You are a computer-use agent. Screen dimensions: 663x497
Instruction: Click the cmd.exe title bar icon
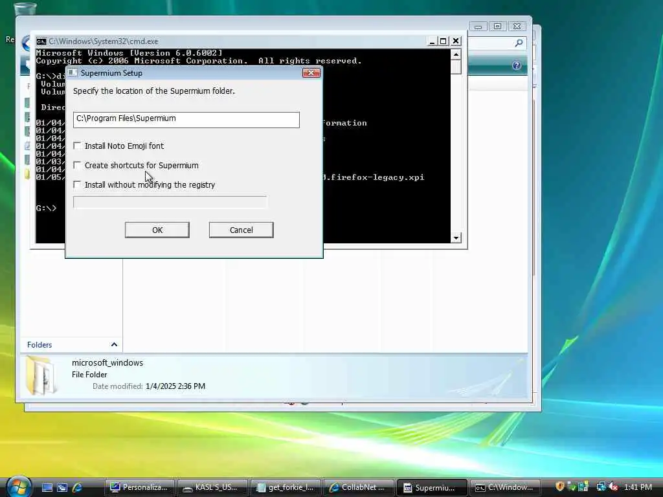tap(41, 41)
